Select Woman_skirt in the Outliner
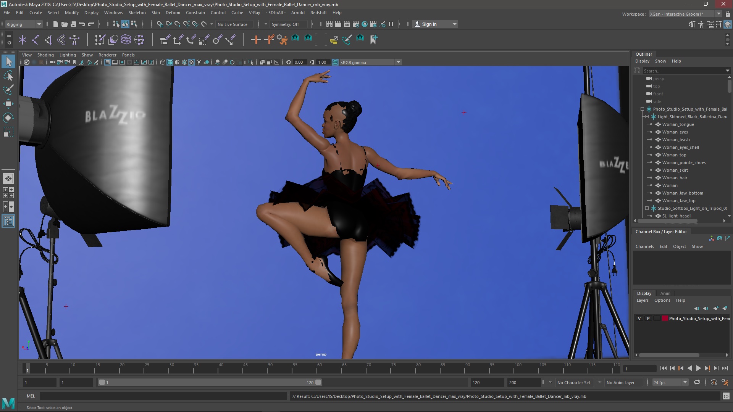The image size is (733, 412). 675,170
